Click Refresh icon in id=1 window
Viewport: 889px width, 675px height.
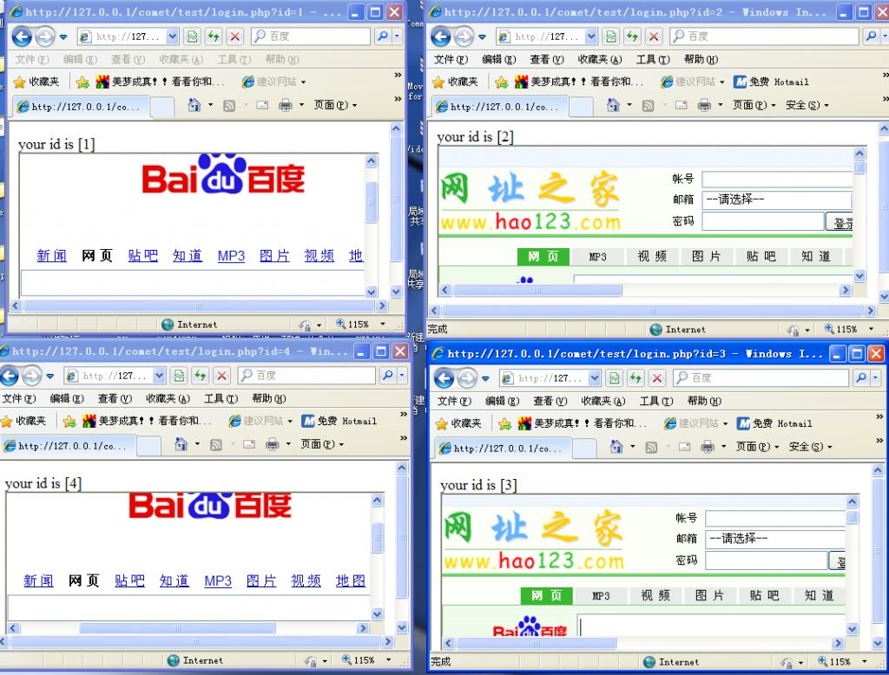tap(214, 36)
